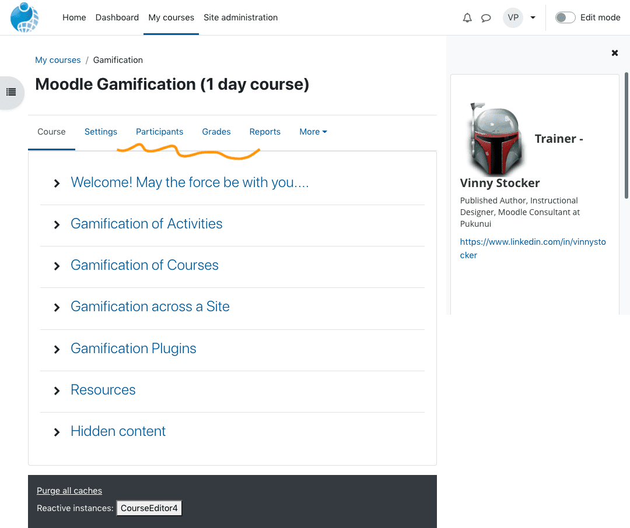Click My courses breadcrumb link

tap(58, 60)
